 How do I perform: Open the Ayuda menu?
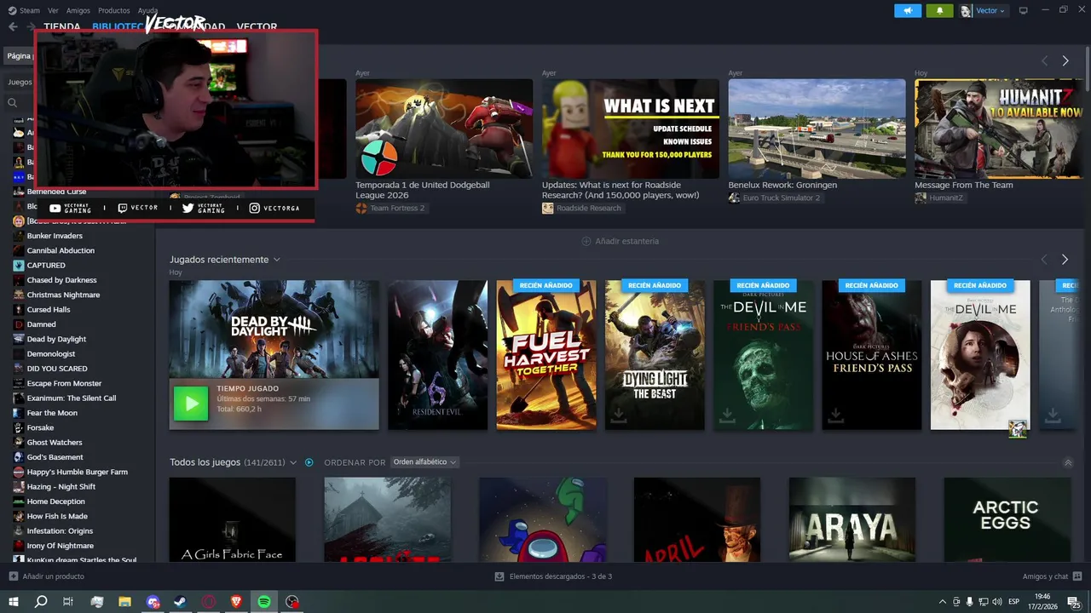147,10
